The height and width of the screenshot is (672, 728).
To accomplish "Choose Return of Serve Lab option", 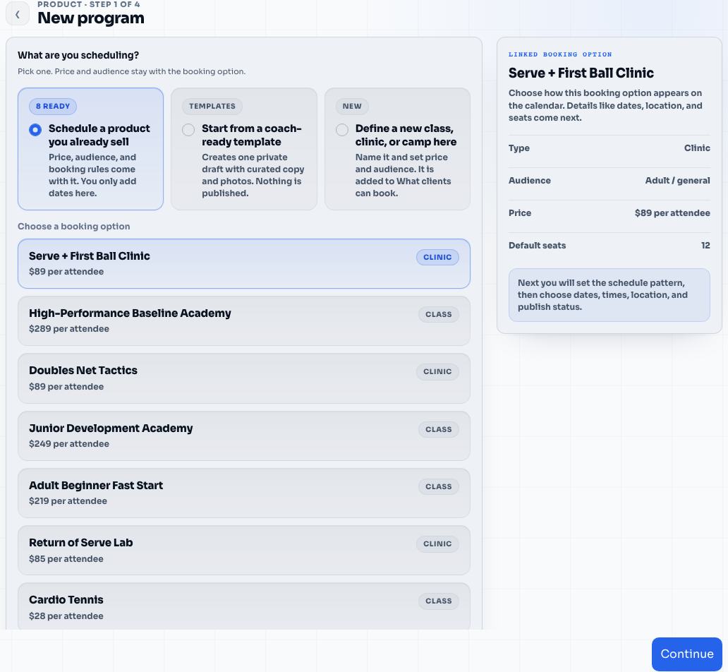I will pos(244,551).
